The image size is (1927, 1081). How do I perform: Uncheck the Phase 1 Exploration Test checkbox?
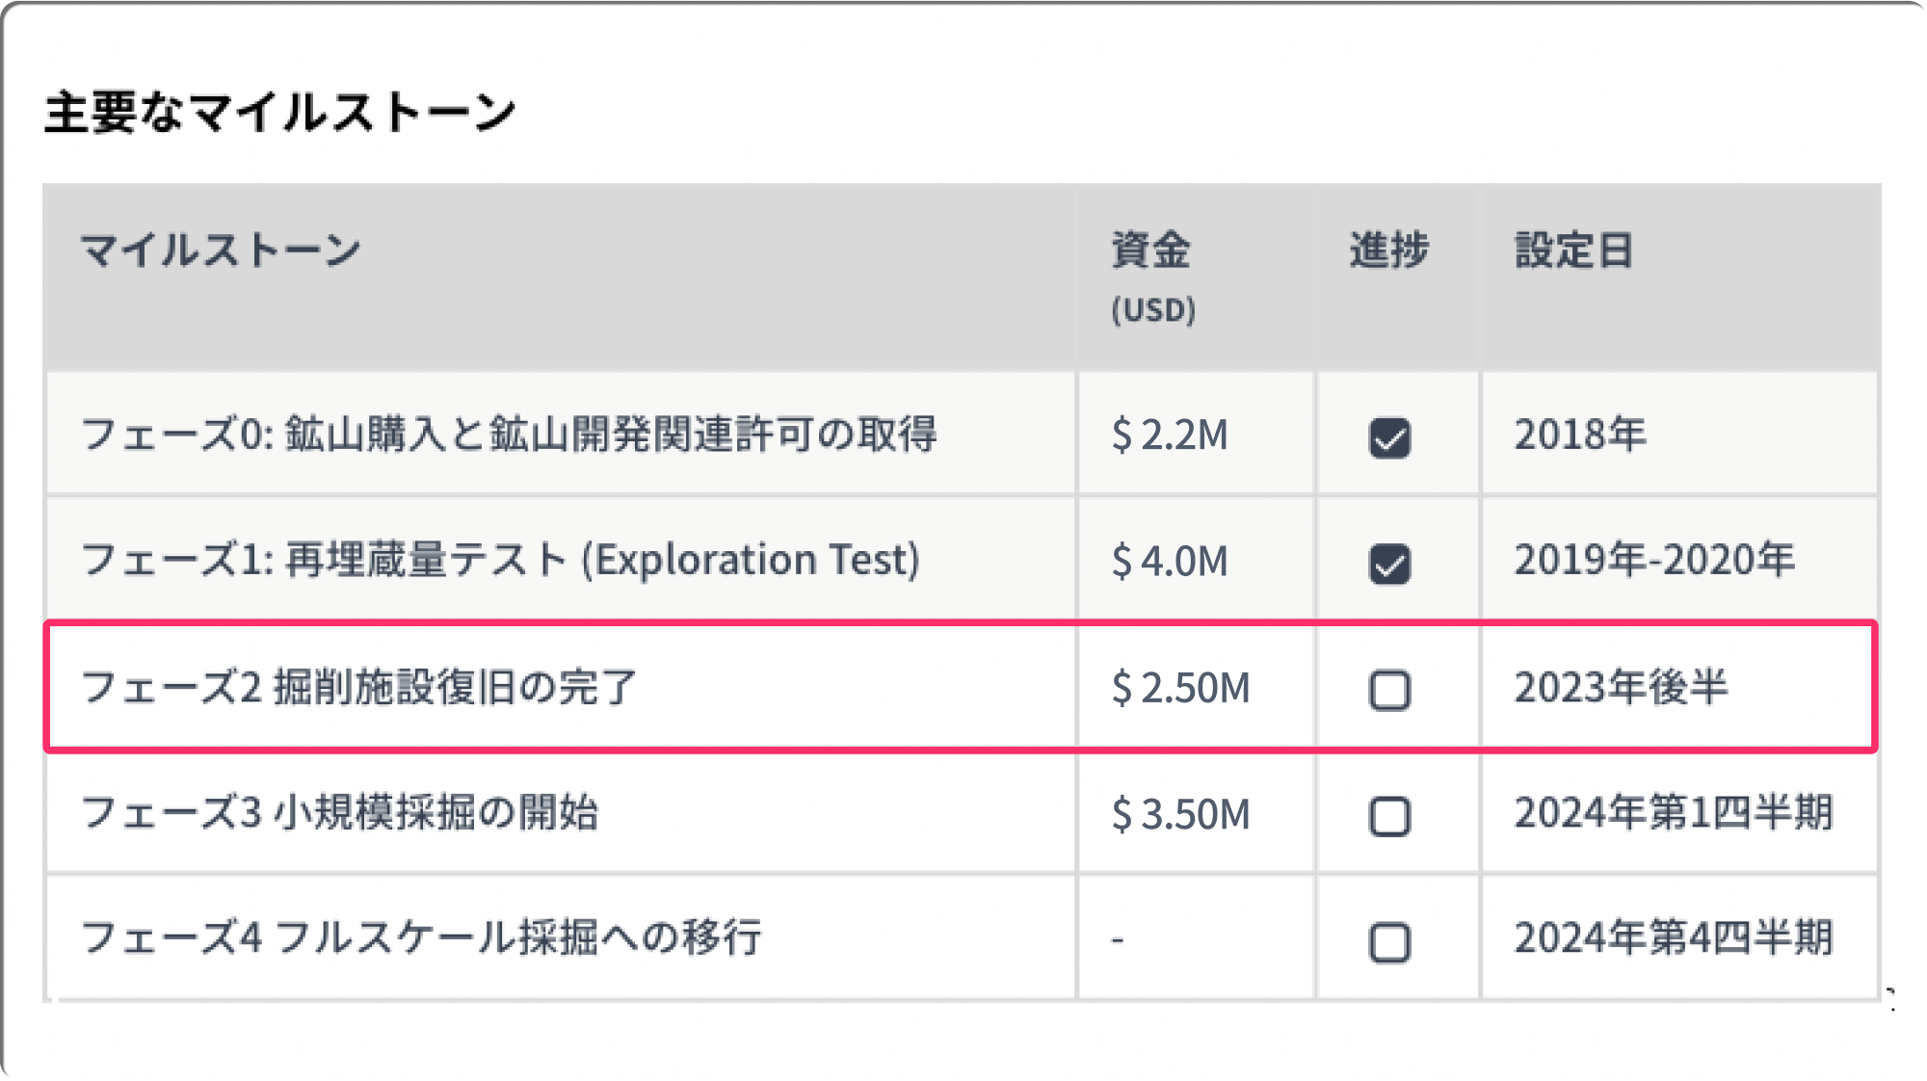point(1389,564)
